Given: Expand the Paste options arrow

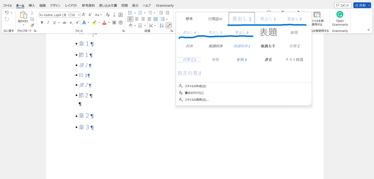Looking at the screenshot, I should 23,25.
